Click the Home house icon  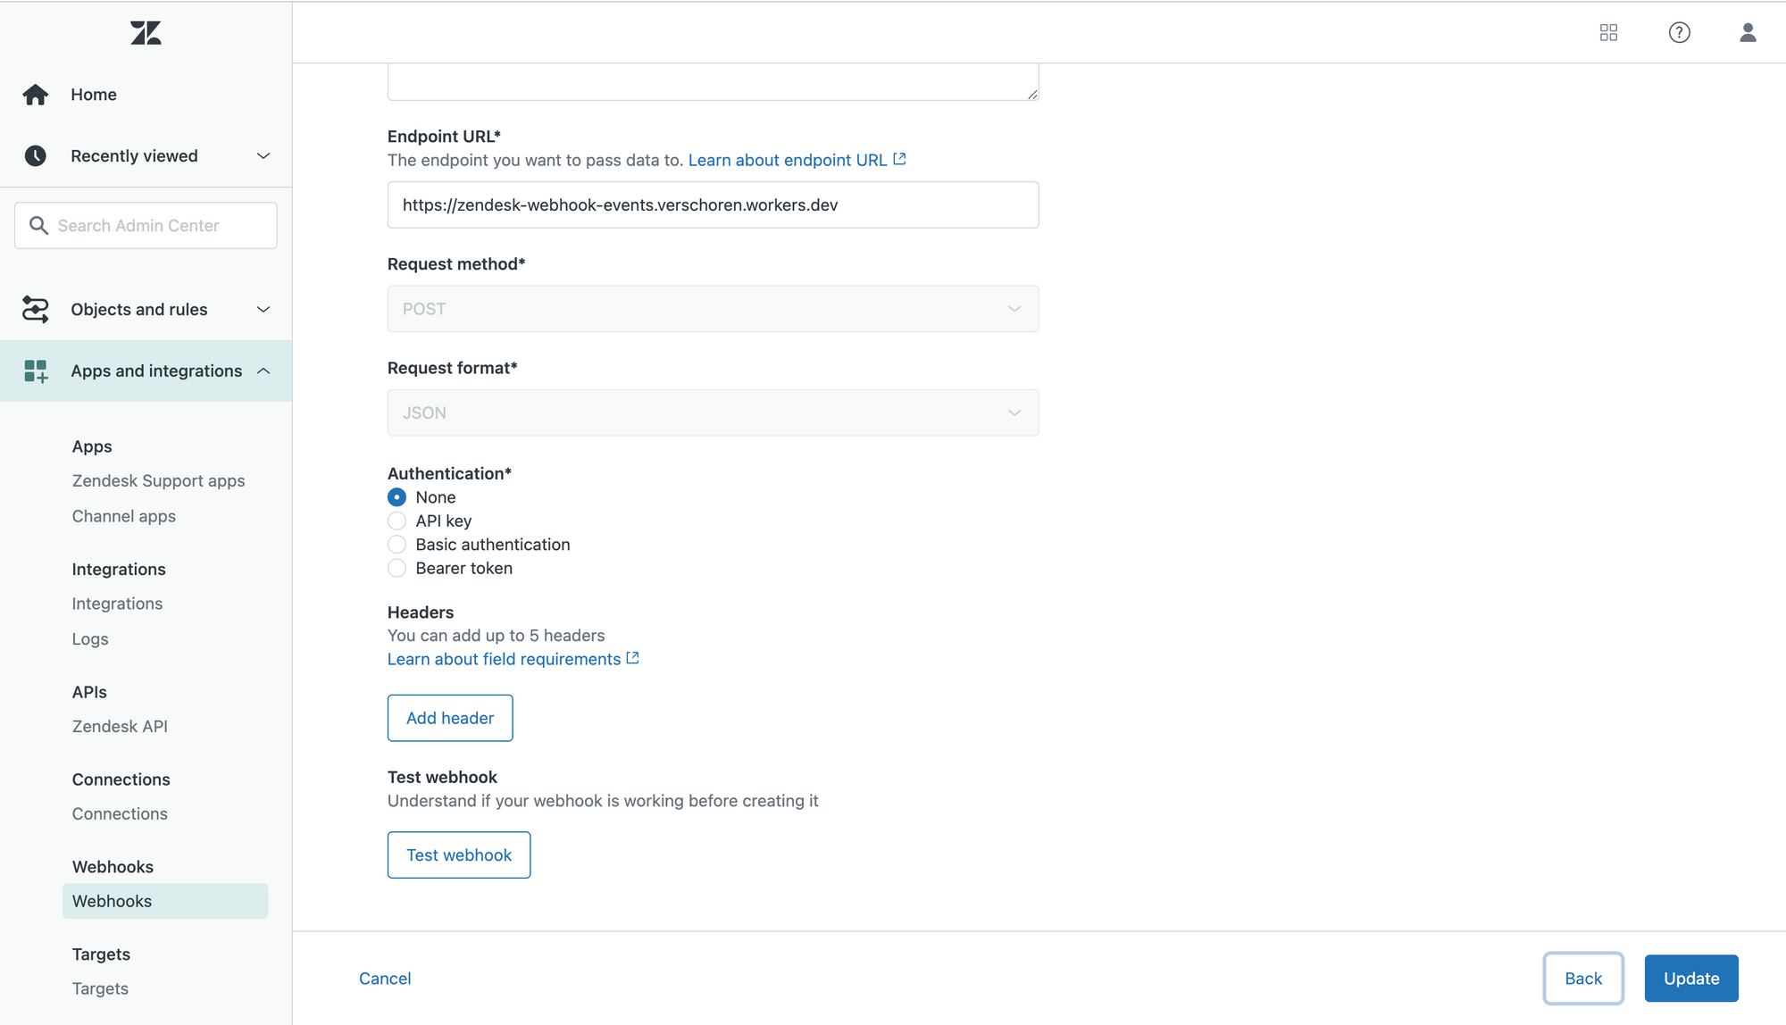point(36,95)
